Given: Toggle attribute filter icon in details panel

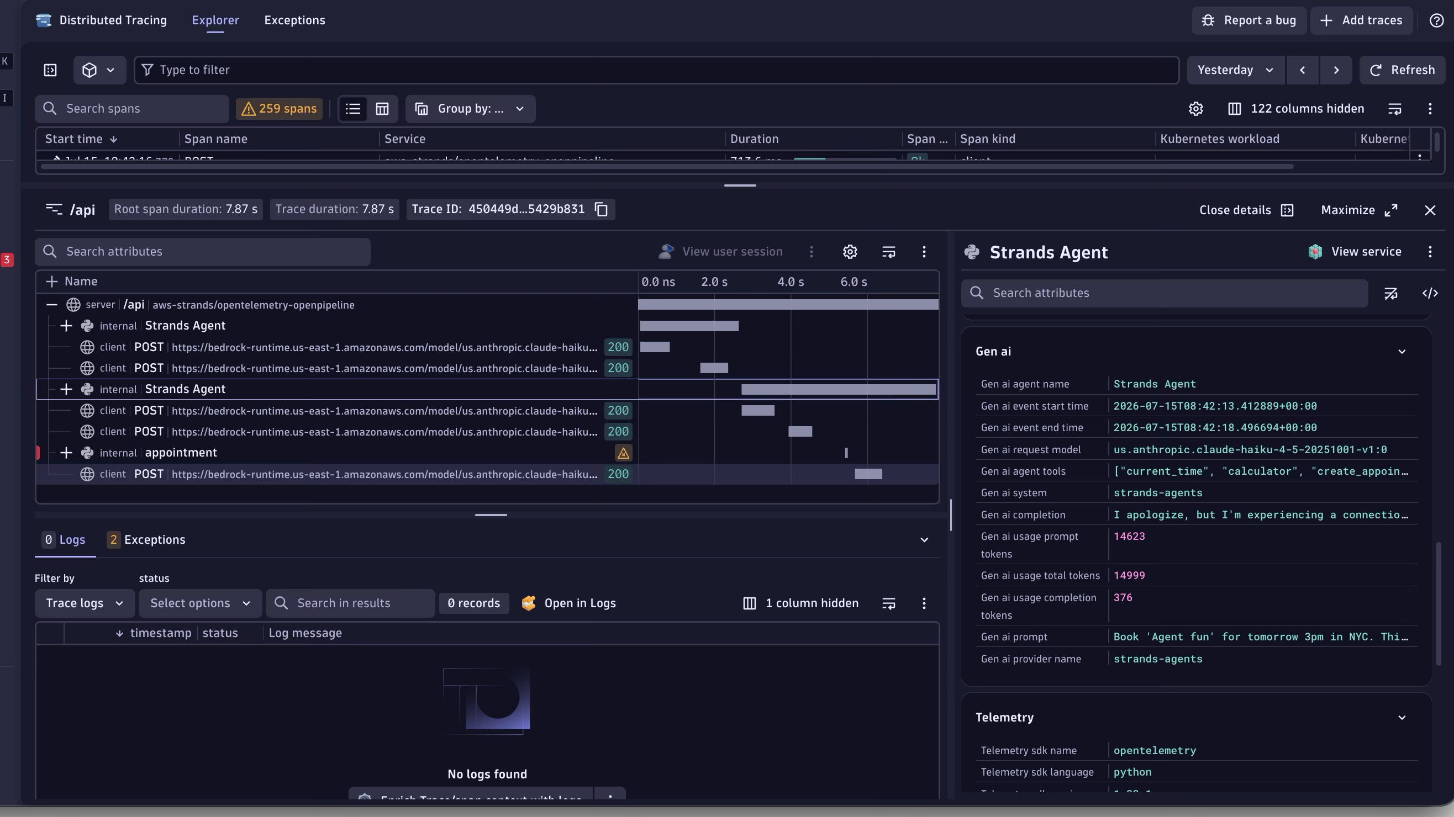Looking at the screenshot, I should click(1390, 293).
